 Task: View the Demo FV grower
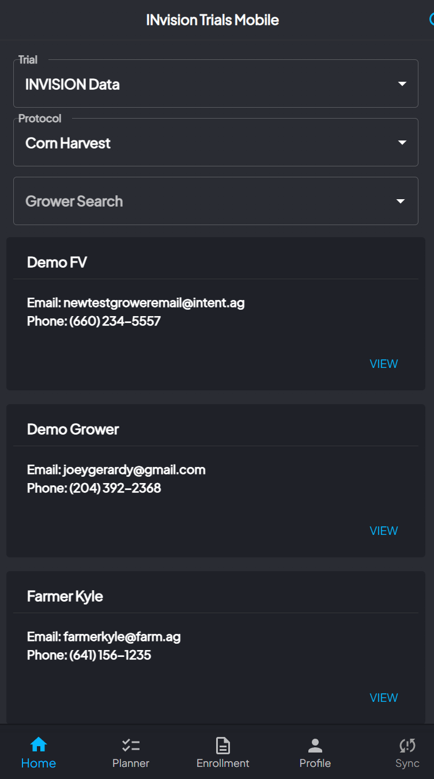tap(384, 364)
